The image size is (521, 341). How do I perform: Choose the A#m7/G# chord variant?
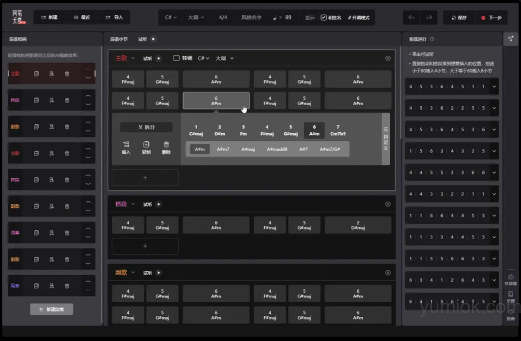(330, 149)
